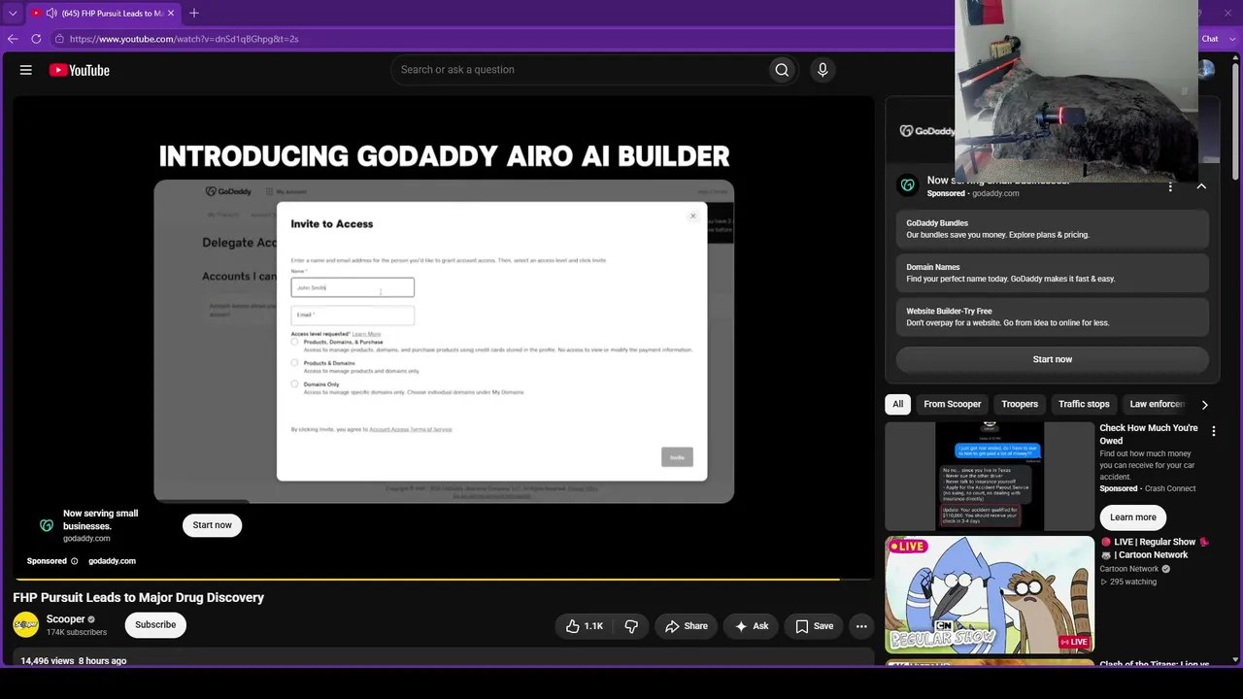Screen dimensions: 1243x699
Task: Focus the YouTube search box
Action: [x=580, y=70]
